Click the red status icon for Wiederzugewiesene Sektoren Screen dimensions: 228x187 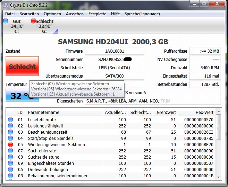(x=10, y=144)
